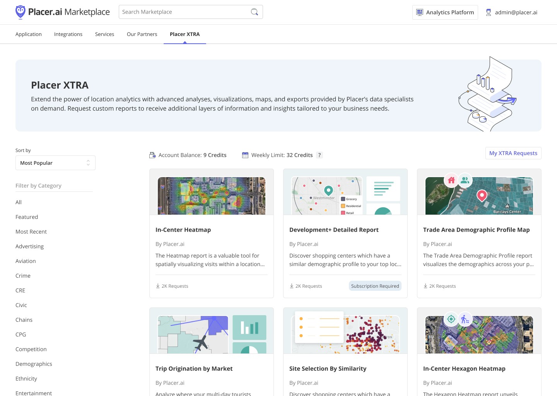
Task: Filter by Chains category
Action: (24, 320)
